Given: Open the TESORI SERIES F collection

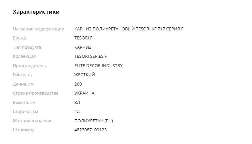Looking at the screenshot, I should pos(91,56).
